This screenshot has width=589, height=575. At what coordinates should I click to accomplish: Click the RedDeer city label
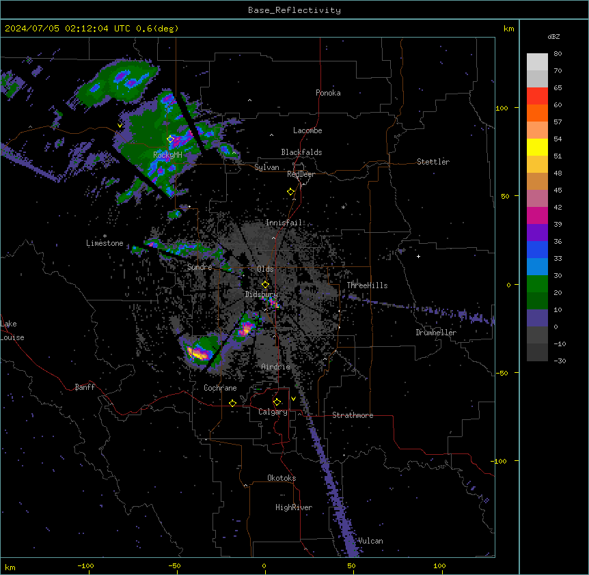click(x=301, y=174)
